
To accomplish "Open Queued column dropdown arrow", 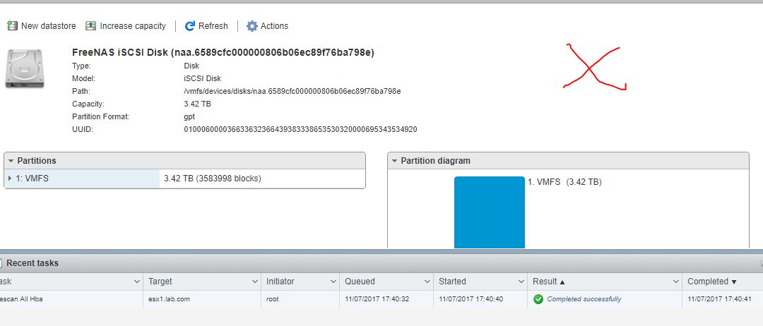I will [x=427, y=282].
